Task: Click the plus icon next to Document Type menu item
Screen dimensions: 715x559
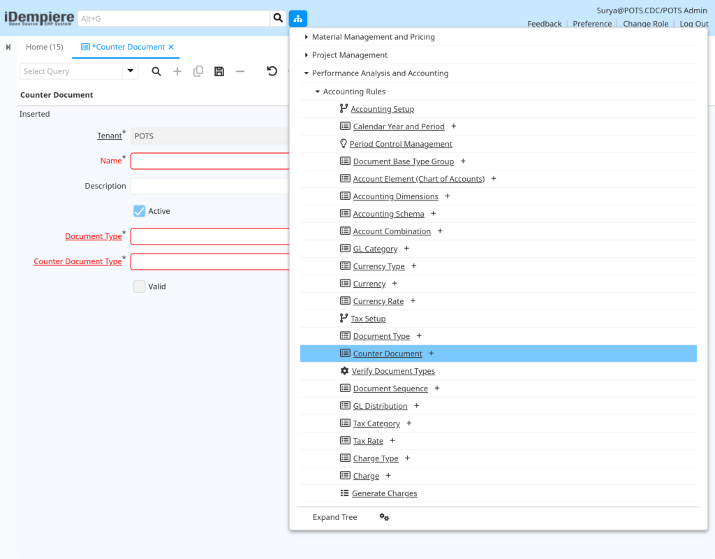Action: click(x=419, y=336)
